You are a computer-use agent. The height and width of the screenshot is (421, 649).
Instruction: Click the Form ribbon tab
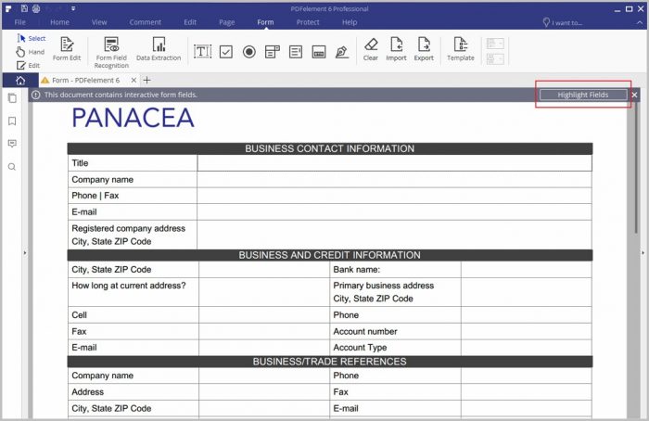point(265,22)
